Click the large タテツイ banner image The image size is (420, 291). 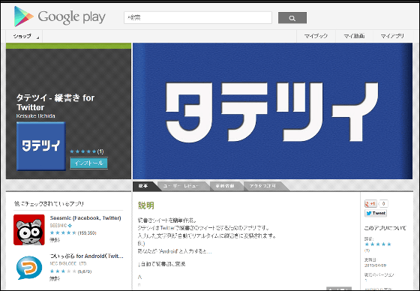coord(272,111)
